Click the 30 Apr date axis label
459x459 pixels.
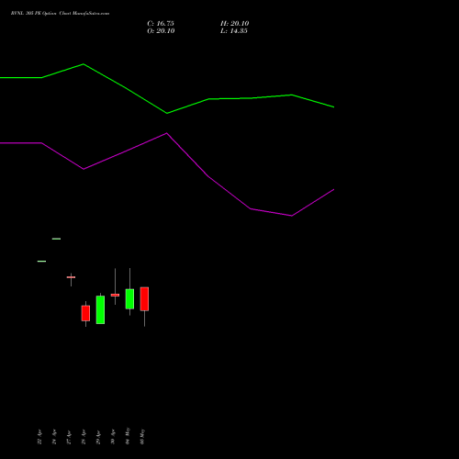pos(113,437)
